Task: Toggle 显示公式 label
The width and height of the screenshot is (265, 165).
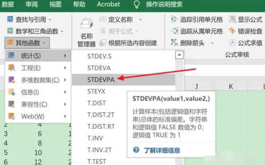Action: pos(250,20)
